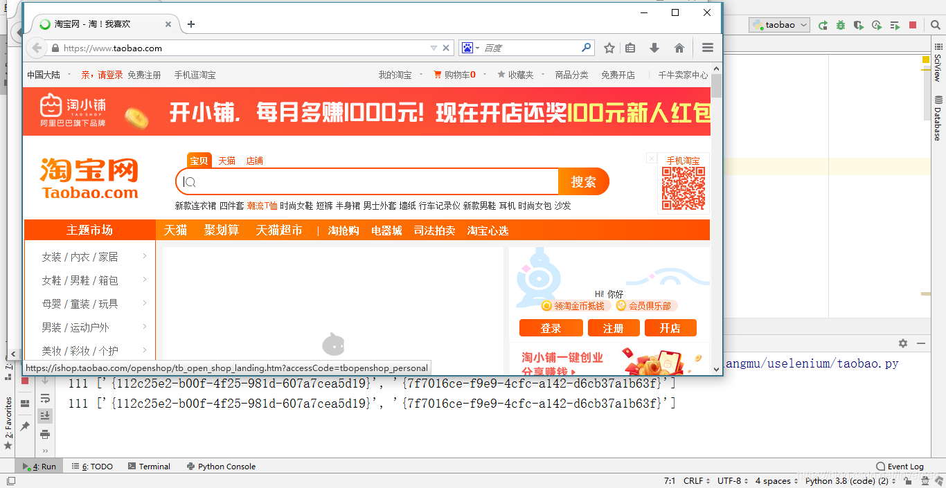Image resolution: width=946 pixels, height=488 pixels.
Task: Open URL history dropdown arrow in address bar
Action: (434, 48)
